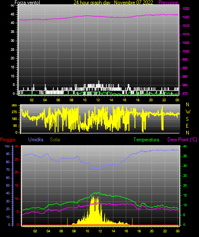Click the Dew Point (°C) legend label
The width and height of the screenshot is (199, 237).
pyautogui.click(x=182, y=140)
